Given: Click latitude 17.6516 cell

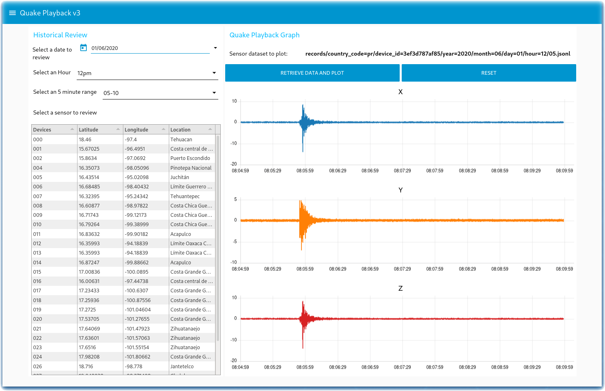Looking at the screenshot, I should click(x=100, y=347).
